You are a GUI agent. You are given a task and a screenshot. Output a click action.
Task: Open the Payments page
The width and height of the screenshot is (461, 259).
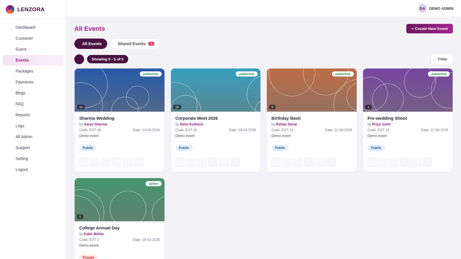point(33,82)
